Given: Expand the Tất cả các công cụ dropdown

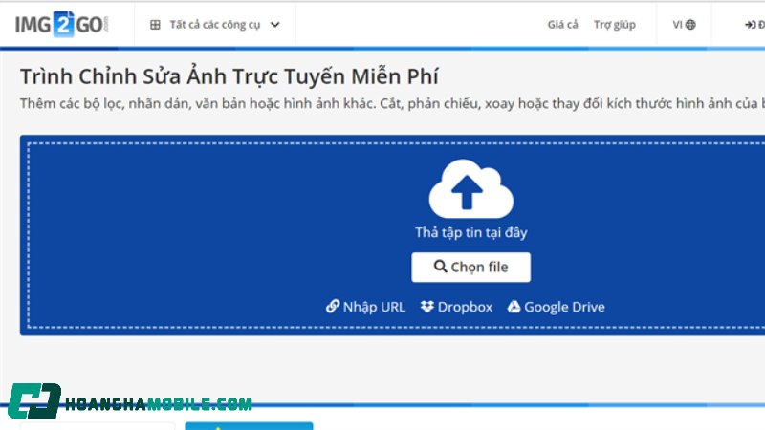Looking at the screenshot, I should click(x=214, y=25).
